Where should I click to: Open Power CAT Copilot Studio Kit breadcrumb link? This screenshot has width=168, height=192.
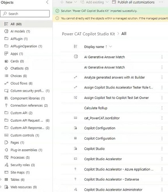pos(88,34)
